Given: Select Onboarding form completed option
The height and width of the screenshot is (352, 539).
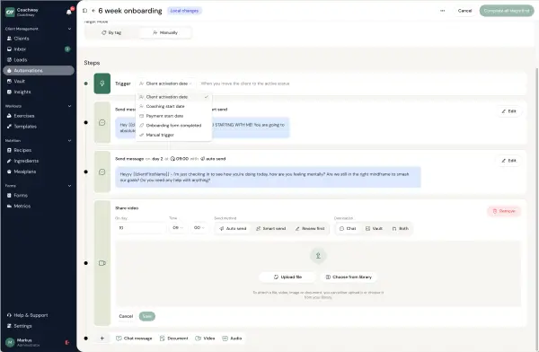Looking at the screenshot, I should pos(173,126).
